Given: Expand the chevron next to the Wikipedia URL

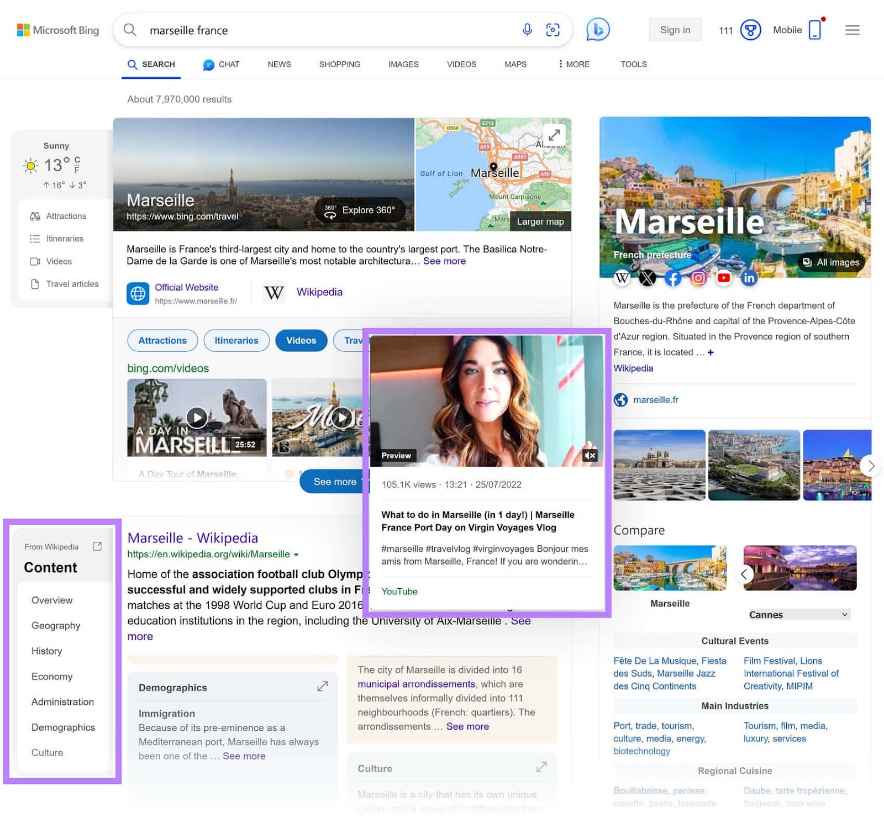Looking at the screenshot, I should (297, 555).
